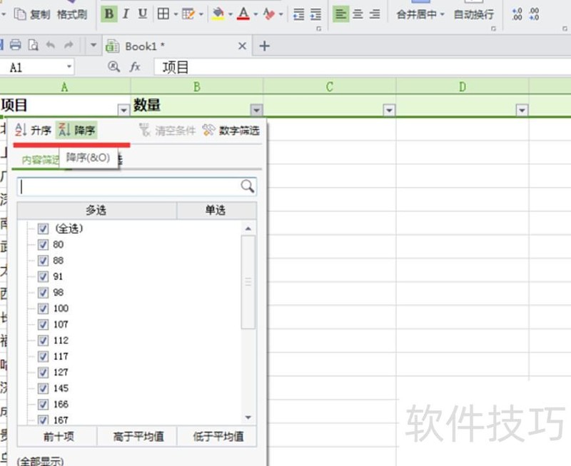Toggle bold formatting button

[109, 14]
